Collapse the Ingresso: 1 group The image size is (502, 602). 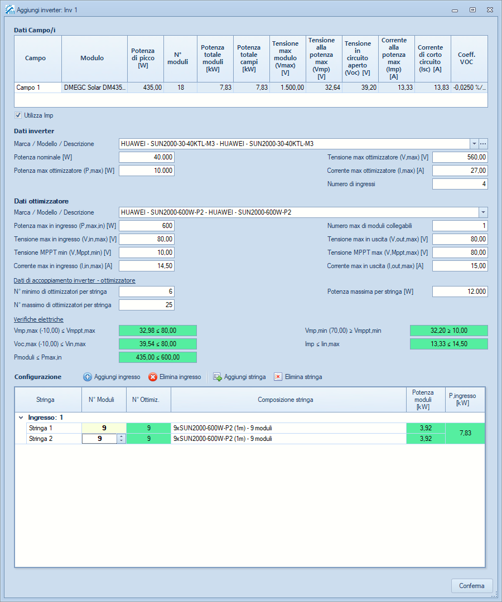click(x=21, y=417)
